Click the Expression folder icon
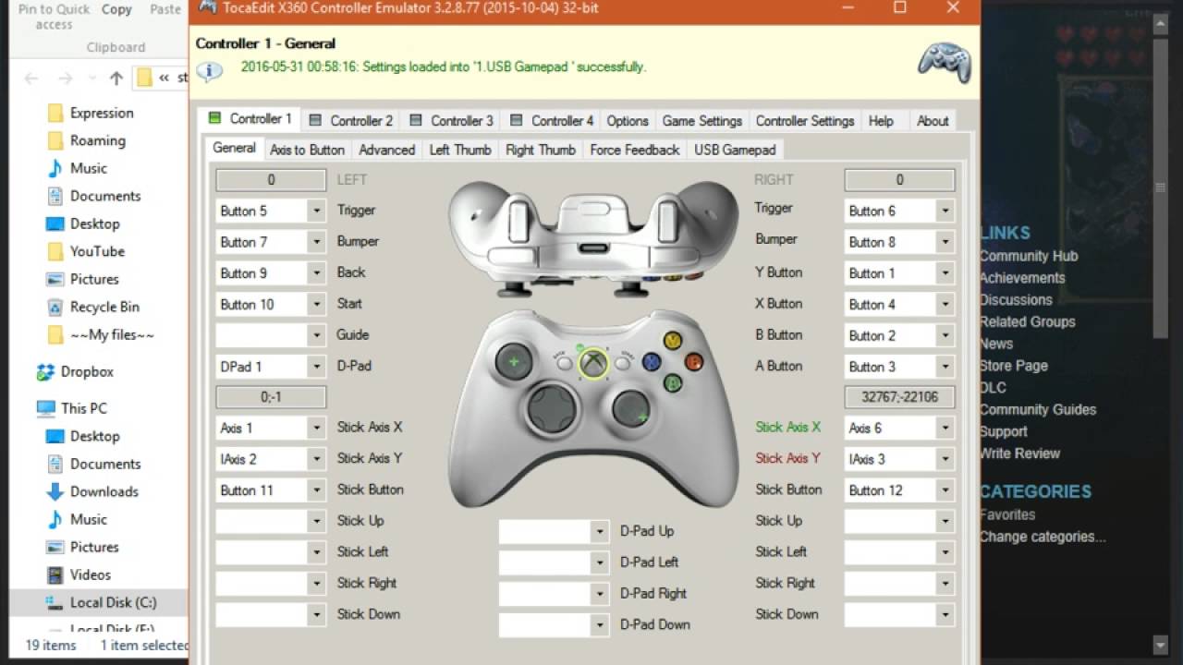The height and width of the screenshot is (665, 1183). click(55, 113)
